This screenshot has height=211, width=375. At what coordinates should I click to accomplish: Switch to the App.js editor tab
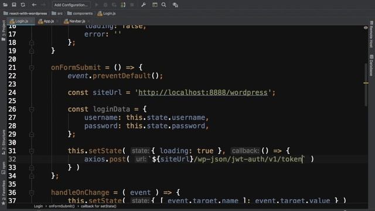[x=46, y=21]
